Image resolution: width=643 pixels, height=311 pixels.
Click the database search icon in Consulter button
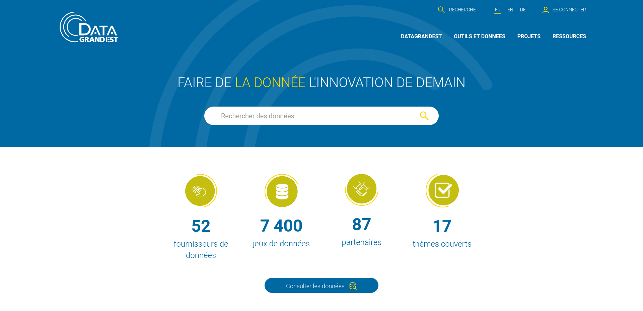coord(353,286)
